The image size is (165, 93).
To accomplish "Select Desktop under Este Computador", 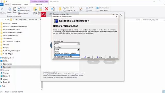I will click(x=6, y=61).
